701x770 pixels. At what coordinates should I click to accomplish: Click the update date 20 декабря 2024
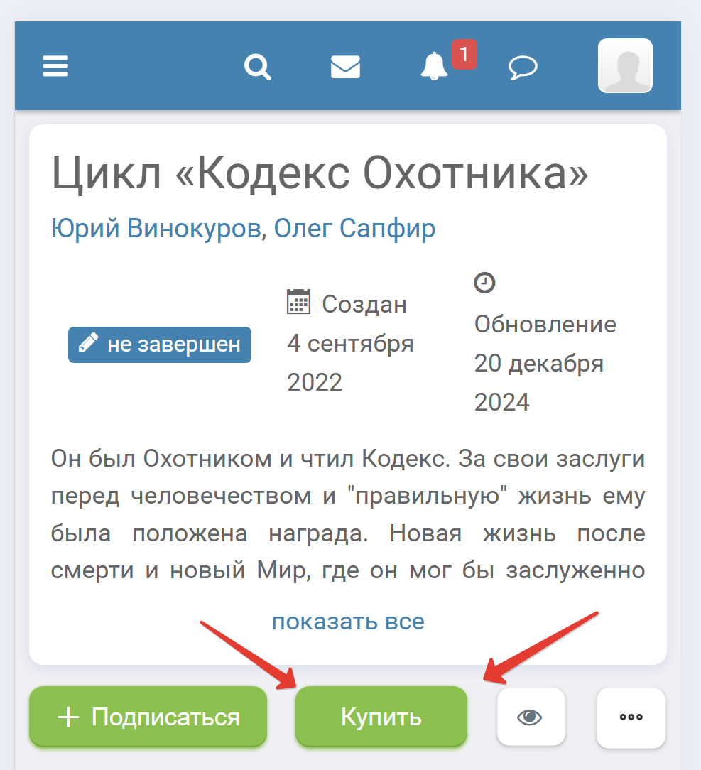point(538,383)
